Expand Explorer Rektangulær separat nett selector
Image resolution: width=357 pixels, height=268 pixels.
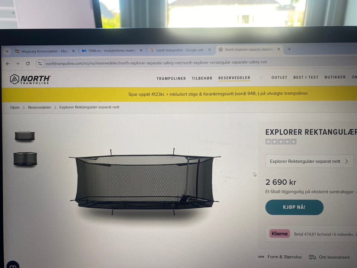tap(309, 161)
